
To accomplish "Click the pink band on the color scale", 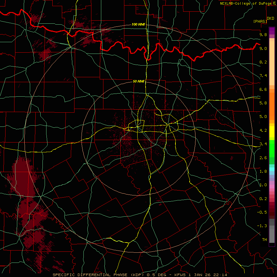I will pos(272,187).
